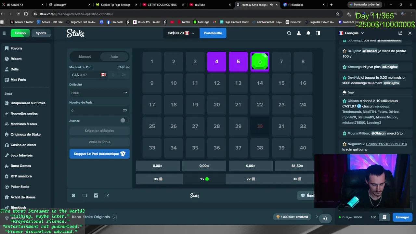
Task: Click Vider la Table button
Action: point(99,142)
